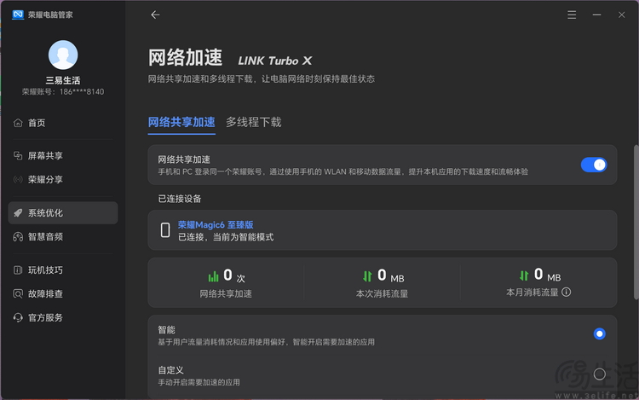Viewport: 639px width, 400px height.
Task: Select the 自定义 mode radio button
Action: pos(599,374)
